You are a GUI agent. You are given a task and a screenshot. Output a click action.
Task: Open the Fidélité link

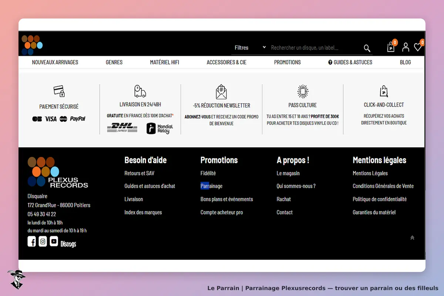(208, 173)
